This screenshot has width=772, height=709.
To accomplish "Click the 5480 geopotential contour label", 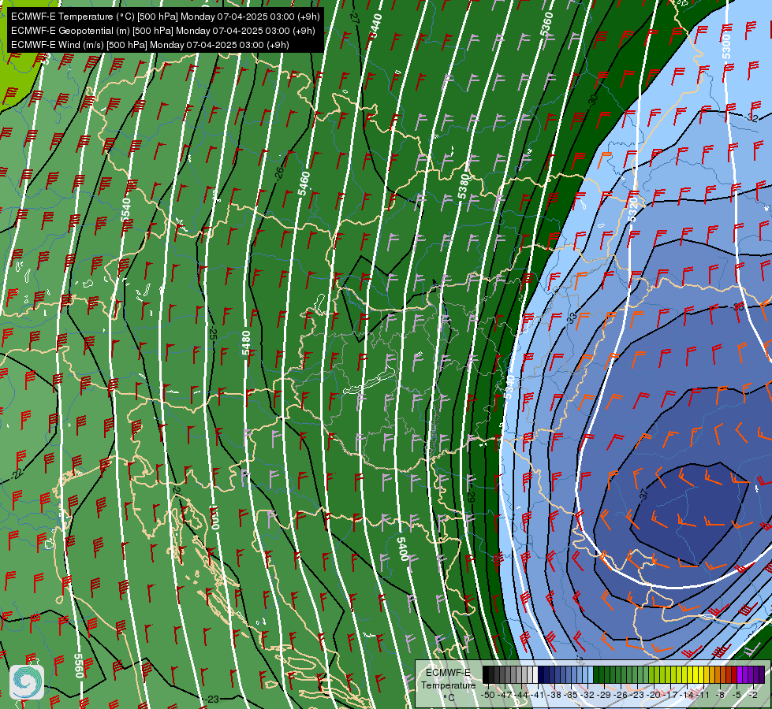I will click(246, 343).
